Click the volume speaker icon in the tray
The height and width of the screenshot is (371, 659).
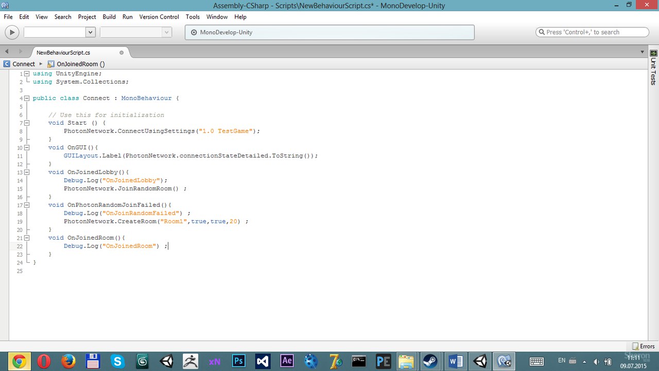point(596,362)
